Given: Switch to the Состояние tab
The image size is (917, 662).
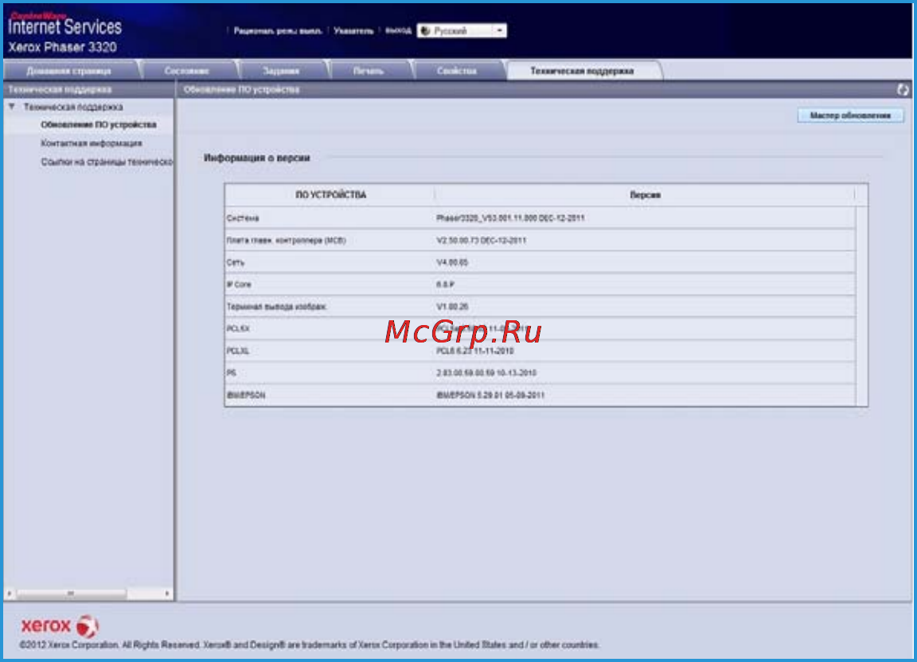Looking at the screenshot, I should [x=186, y=71].
